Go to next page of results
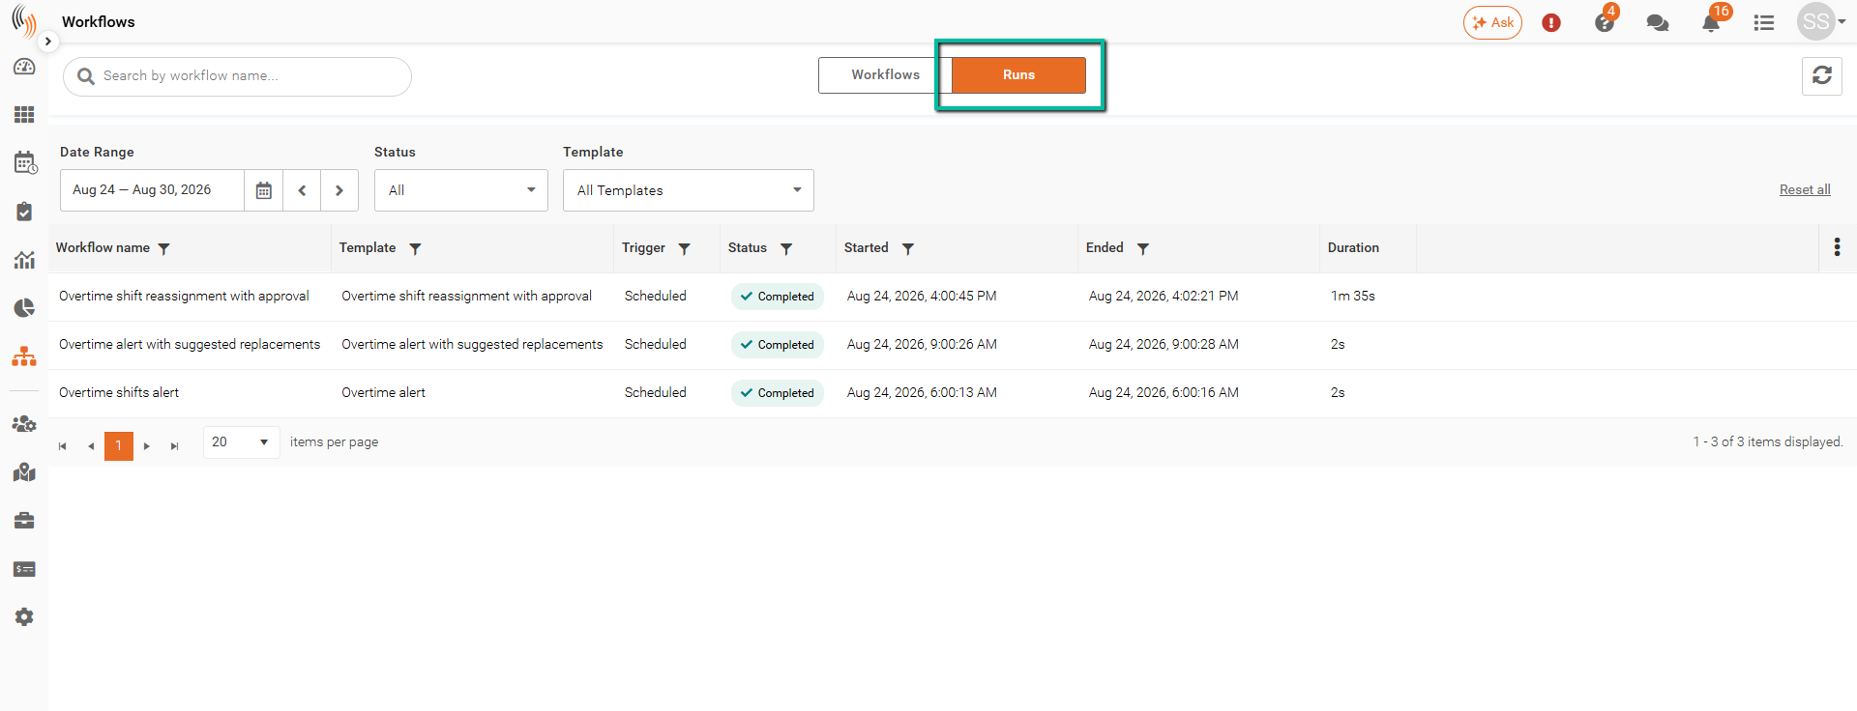Viewport: 1857px width, 711px height. [x=147, y=446]
